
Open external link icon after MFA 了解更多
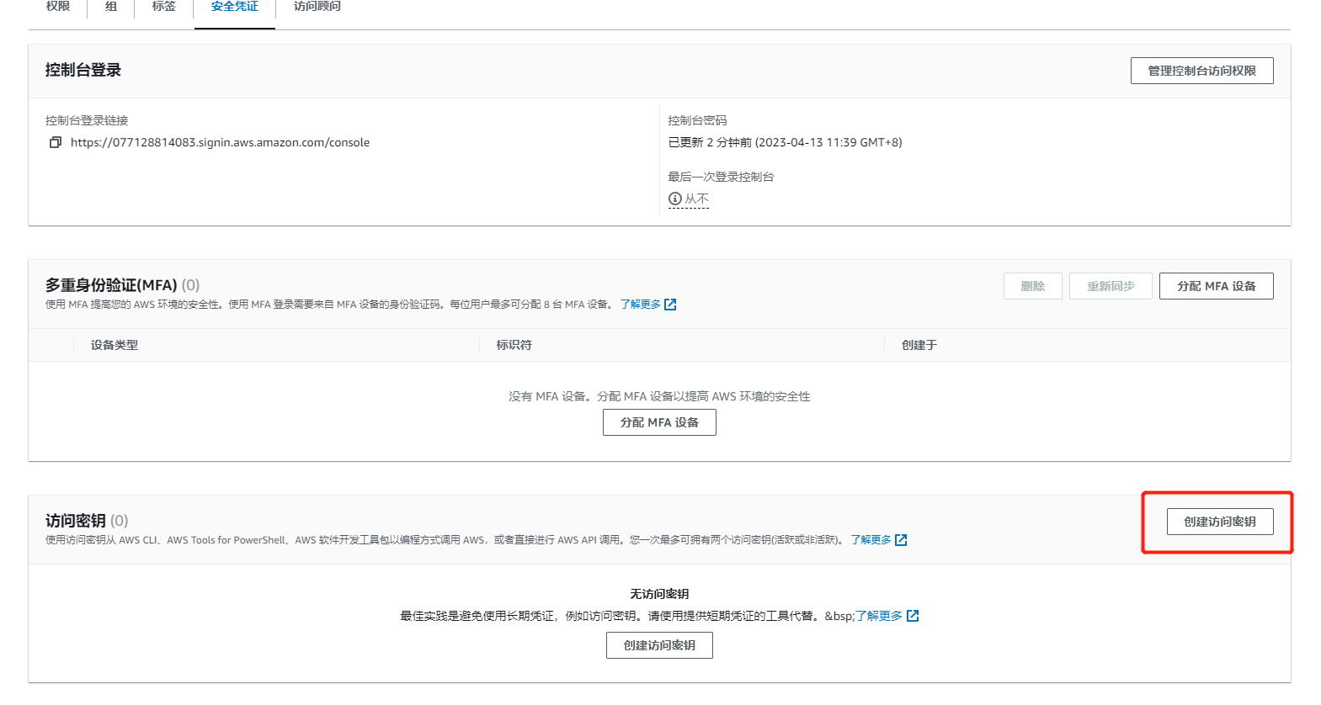coord(670,305)
